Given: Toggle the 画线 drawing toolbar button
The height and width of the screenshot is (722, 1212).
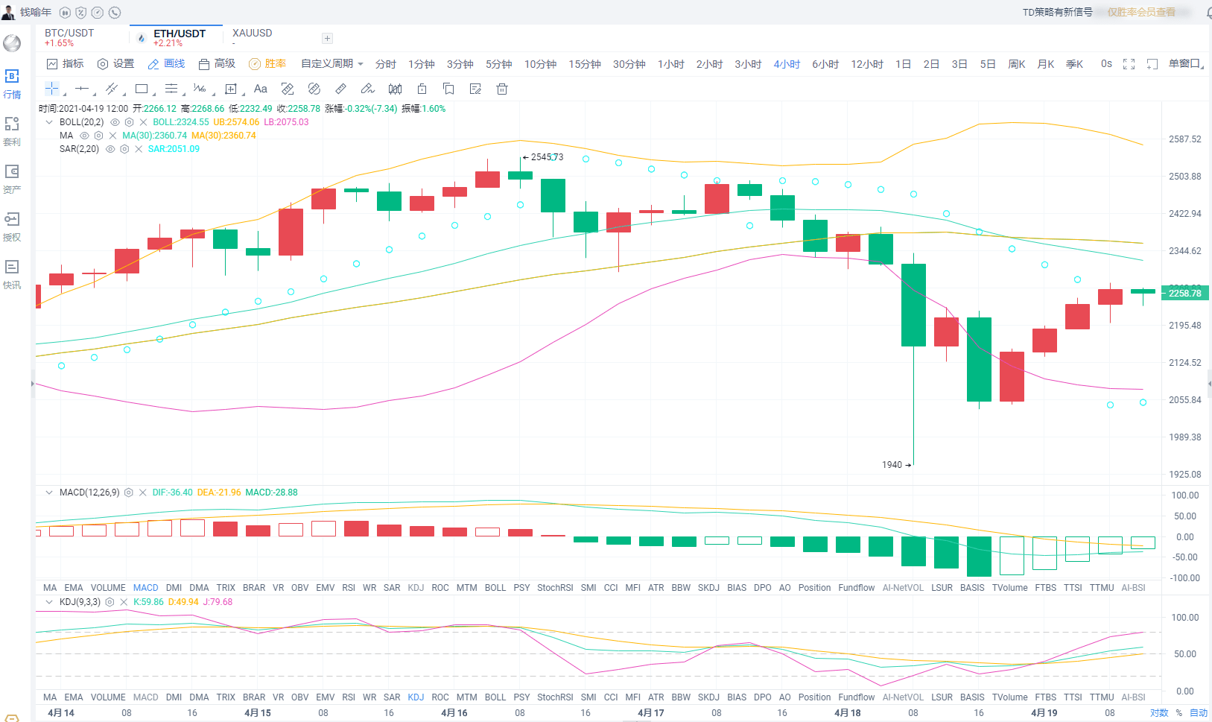Looking at the screenshot, I should 166,64.
